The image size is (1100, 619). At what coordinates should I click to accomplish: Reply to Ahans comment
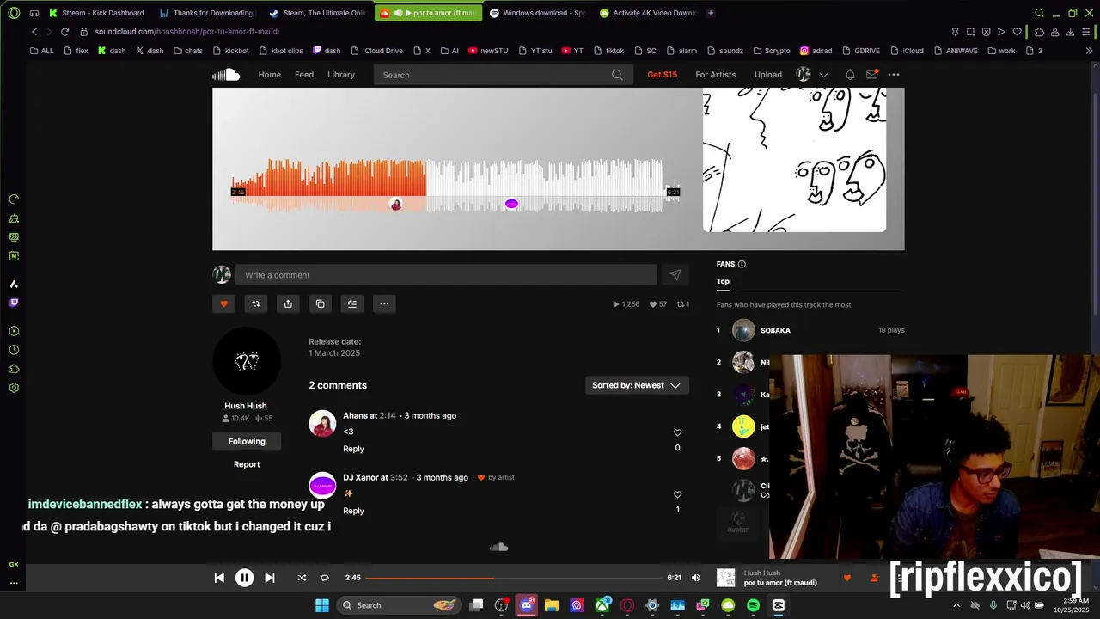click(353, 449)
